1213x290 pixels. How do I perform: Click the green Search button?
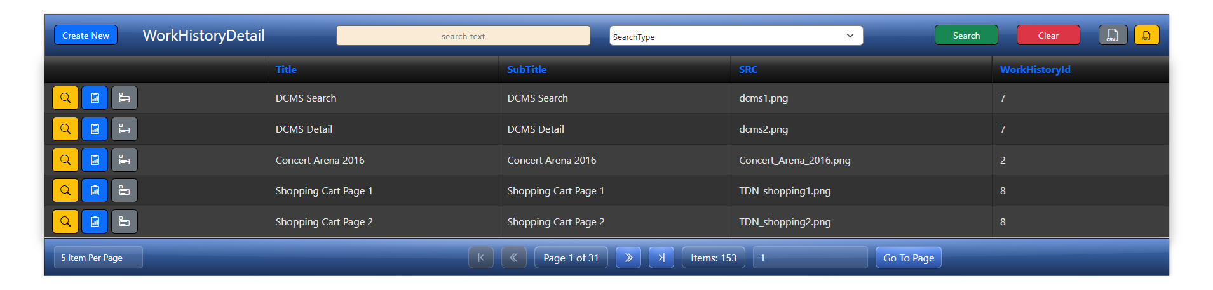point(966,36)
